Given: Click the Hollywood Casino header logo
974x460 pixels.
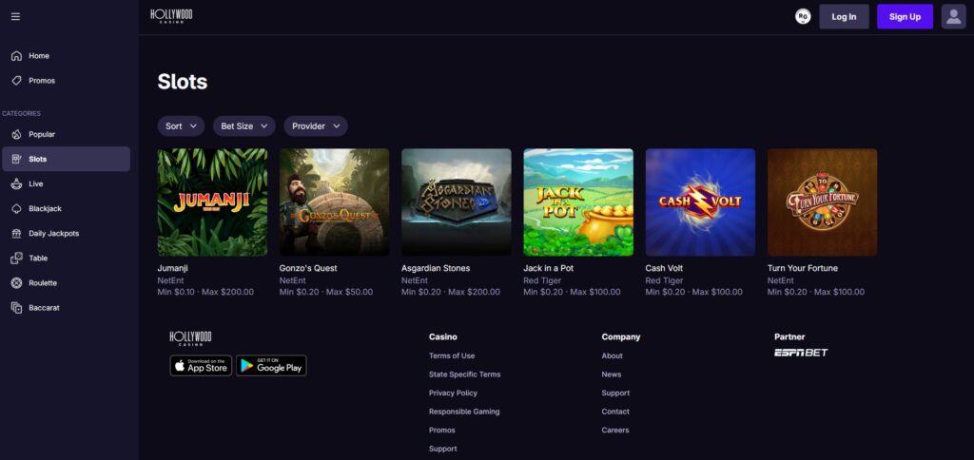Looking at the screenshot, I should point(171,16).
